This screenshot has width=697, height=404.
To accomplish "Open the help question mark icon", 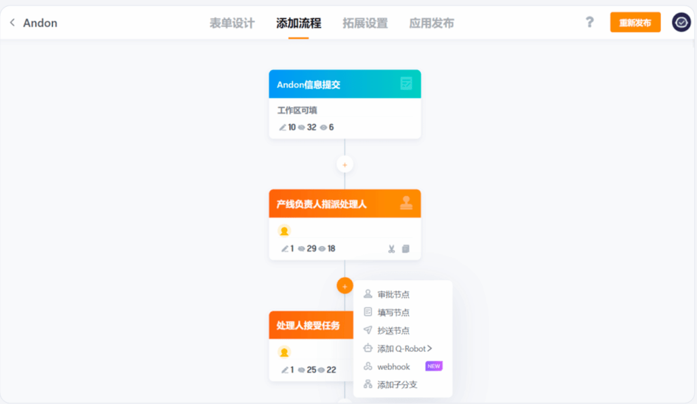I will pyautogui.click(x=590, y=22).
